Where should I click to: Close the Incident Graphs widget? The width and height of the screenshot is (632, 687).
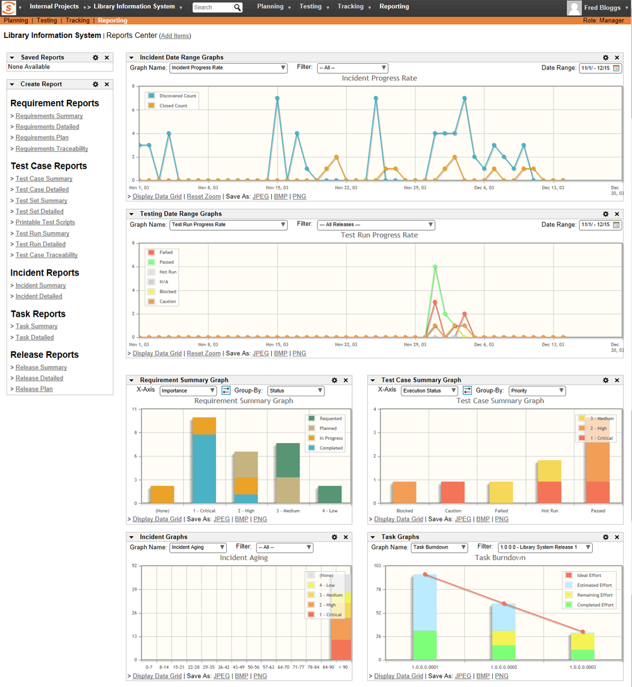[346, 537]
